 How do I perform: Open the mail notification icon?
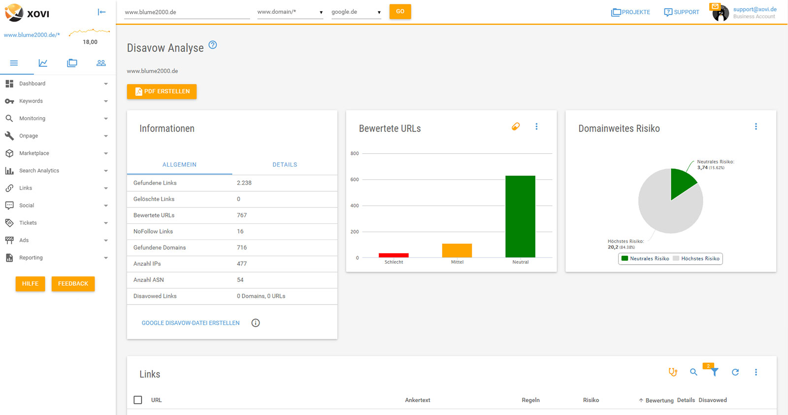[x=715, y=6]
